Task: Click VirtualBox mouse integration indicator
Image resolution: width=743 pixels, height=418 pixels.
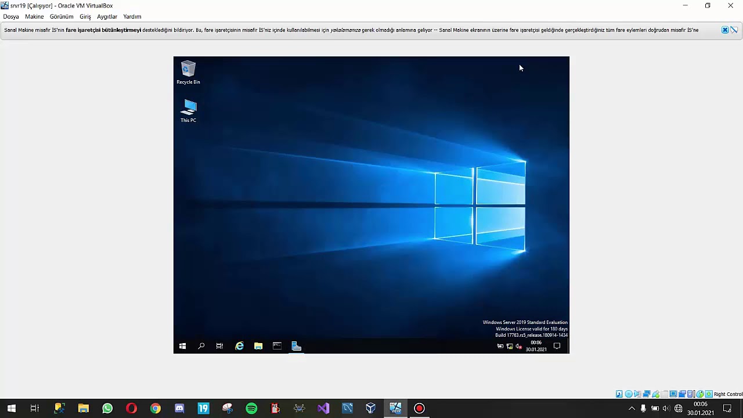Action: click(700, 394)
